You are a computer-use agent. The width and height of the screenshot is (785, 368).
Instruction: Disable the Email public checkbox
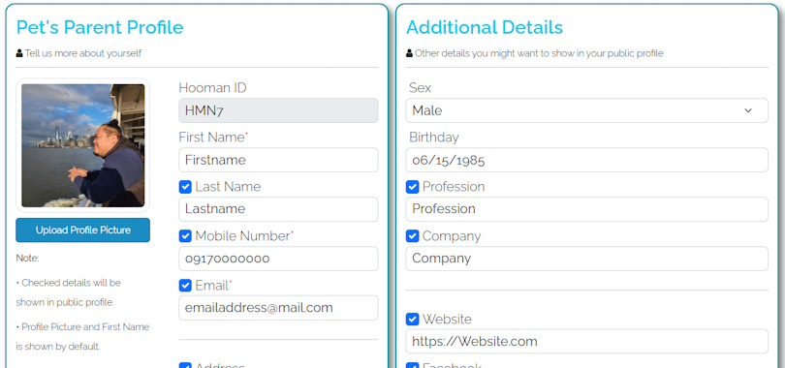185,286
